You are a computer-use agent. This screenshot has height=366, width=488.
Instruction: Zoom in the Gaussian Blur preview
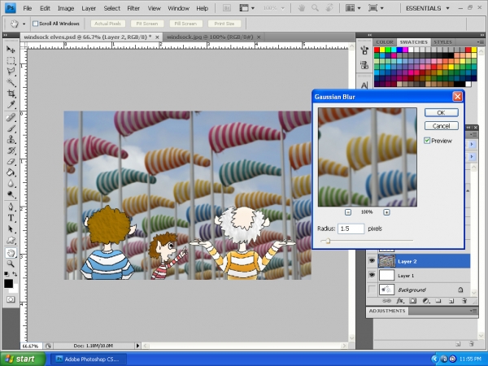pyautogui.click(x=386, y=212)
